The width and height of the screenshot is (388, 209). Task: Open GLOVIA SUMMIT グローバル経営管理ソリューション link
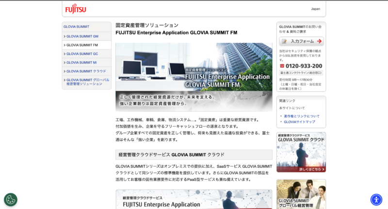[88, 82]
